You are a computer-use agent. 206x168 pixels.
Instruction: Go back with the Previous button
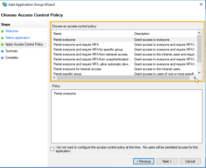tap(144, 161)
